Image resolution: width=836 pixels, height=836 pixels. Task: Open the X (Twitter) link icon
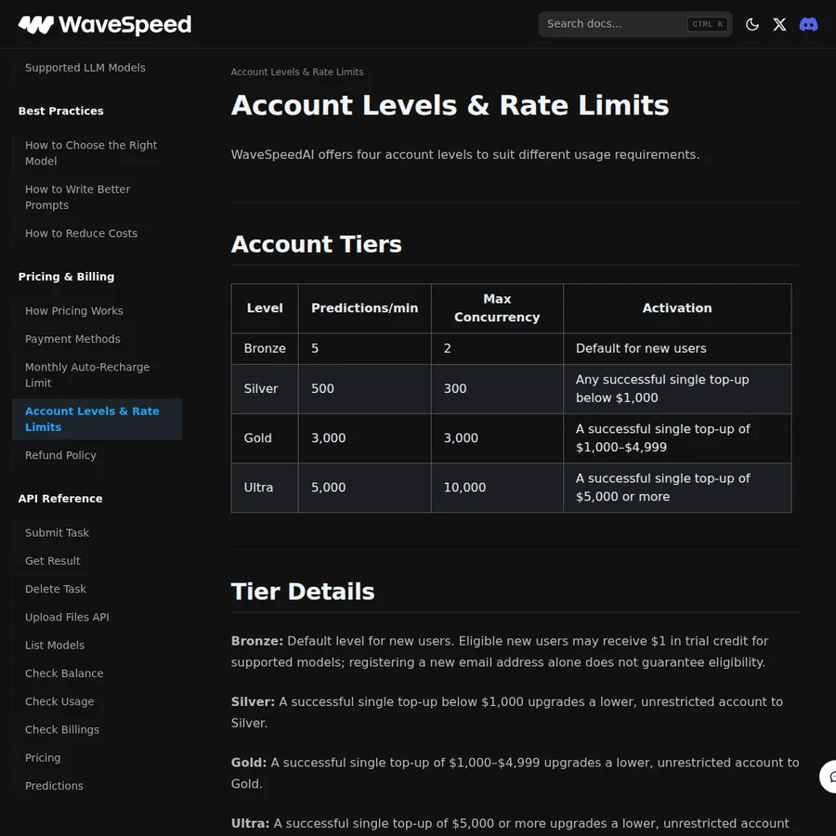click(779, 24)
